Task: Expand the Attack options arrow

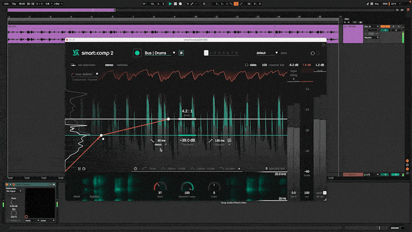Action: pyautogui.click(x=165, y=144)
